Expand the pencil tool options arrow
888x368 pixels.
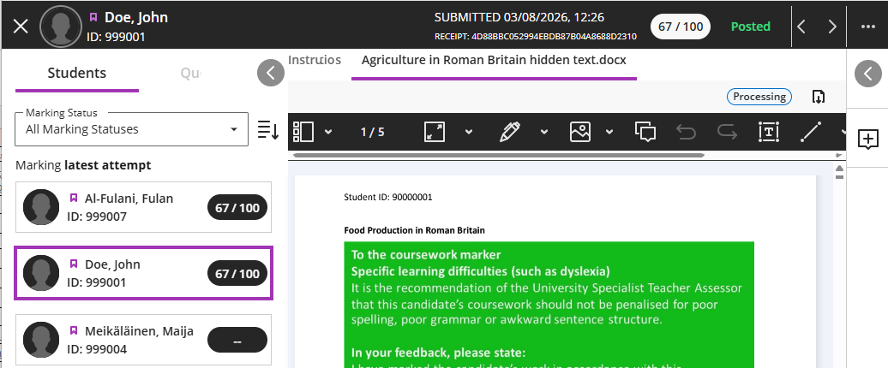pyautogui.click(x=544, y=133)
